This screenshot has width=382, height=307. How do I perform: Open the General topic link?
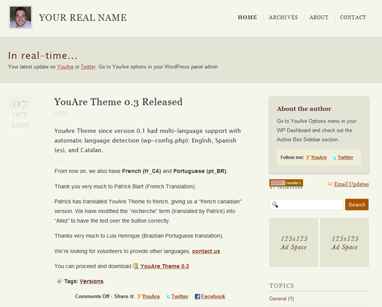point(277,299)
